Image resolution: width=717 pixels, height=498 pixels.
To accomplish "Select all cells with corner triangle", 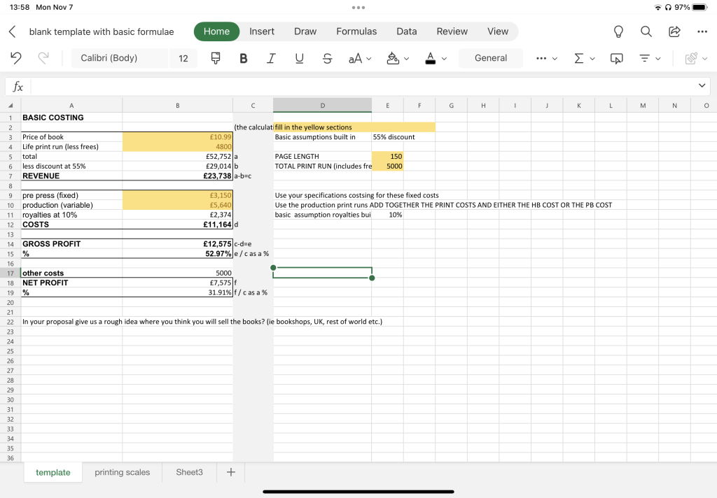I will click(x=11, y=106).
